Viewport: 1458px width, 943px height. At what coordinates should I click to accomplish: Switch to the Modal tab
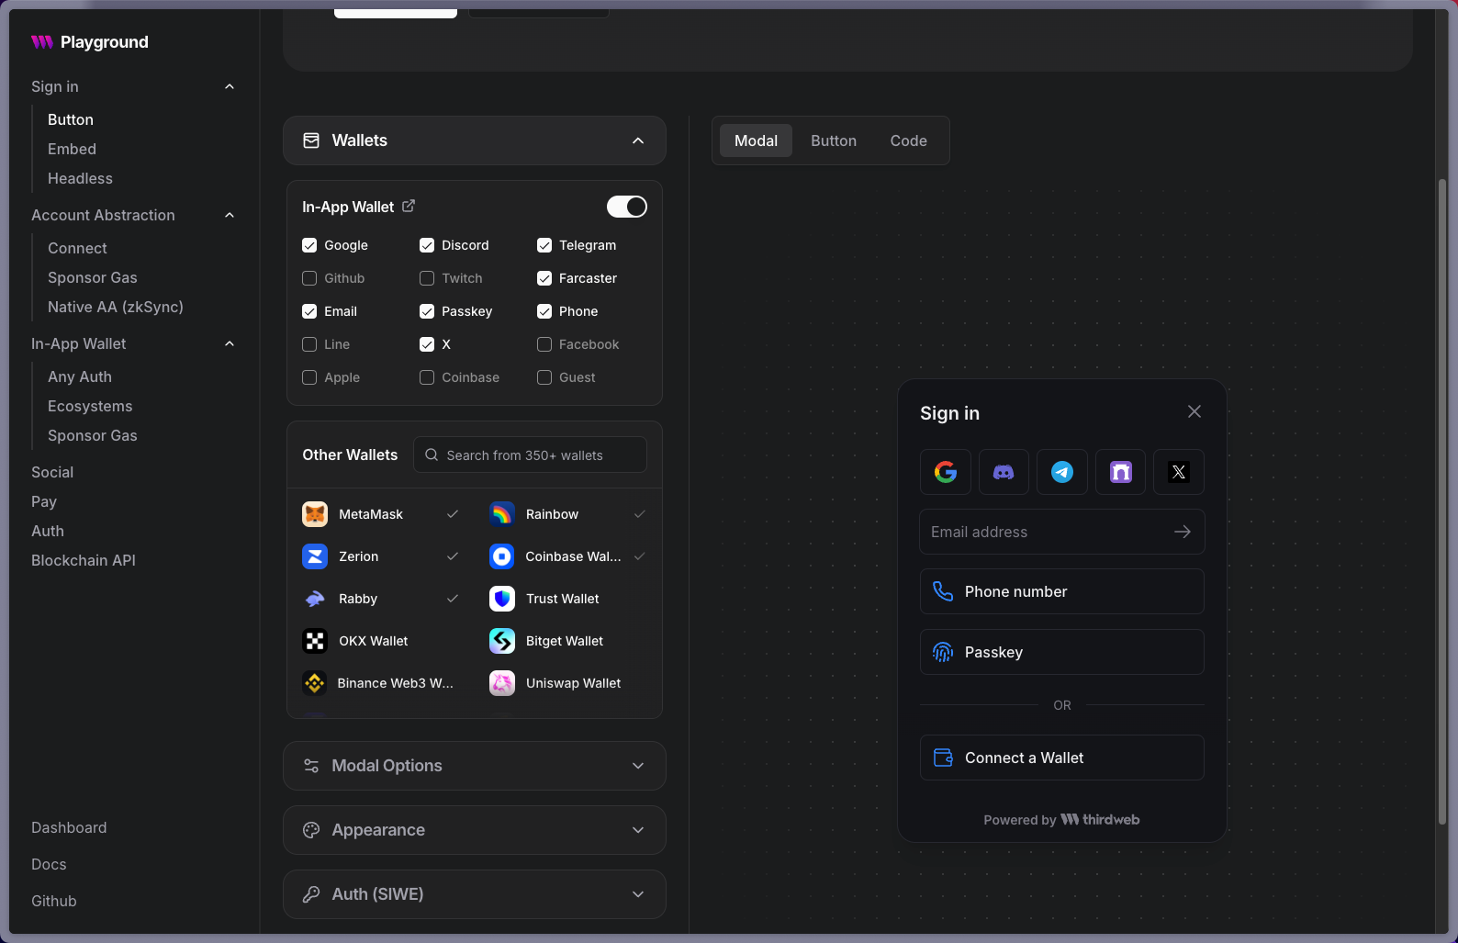756,140
